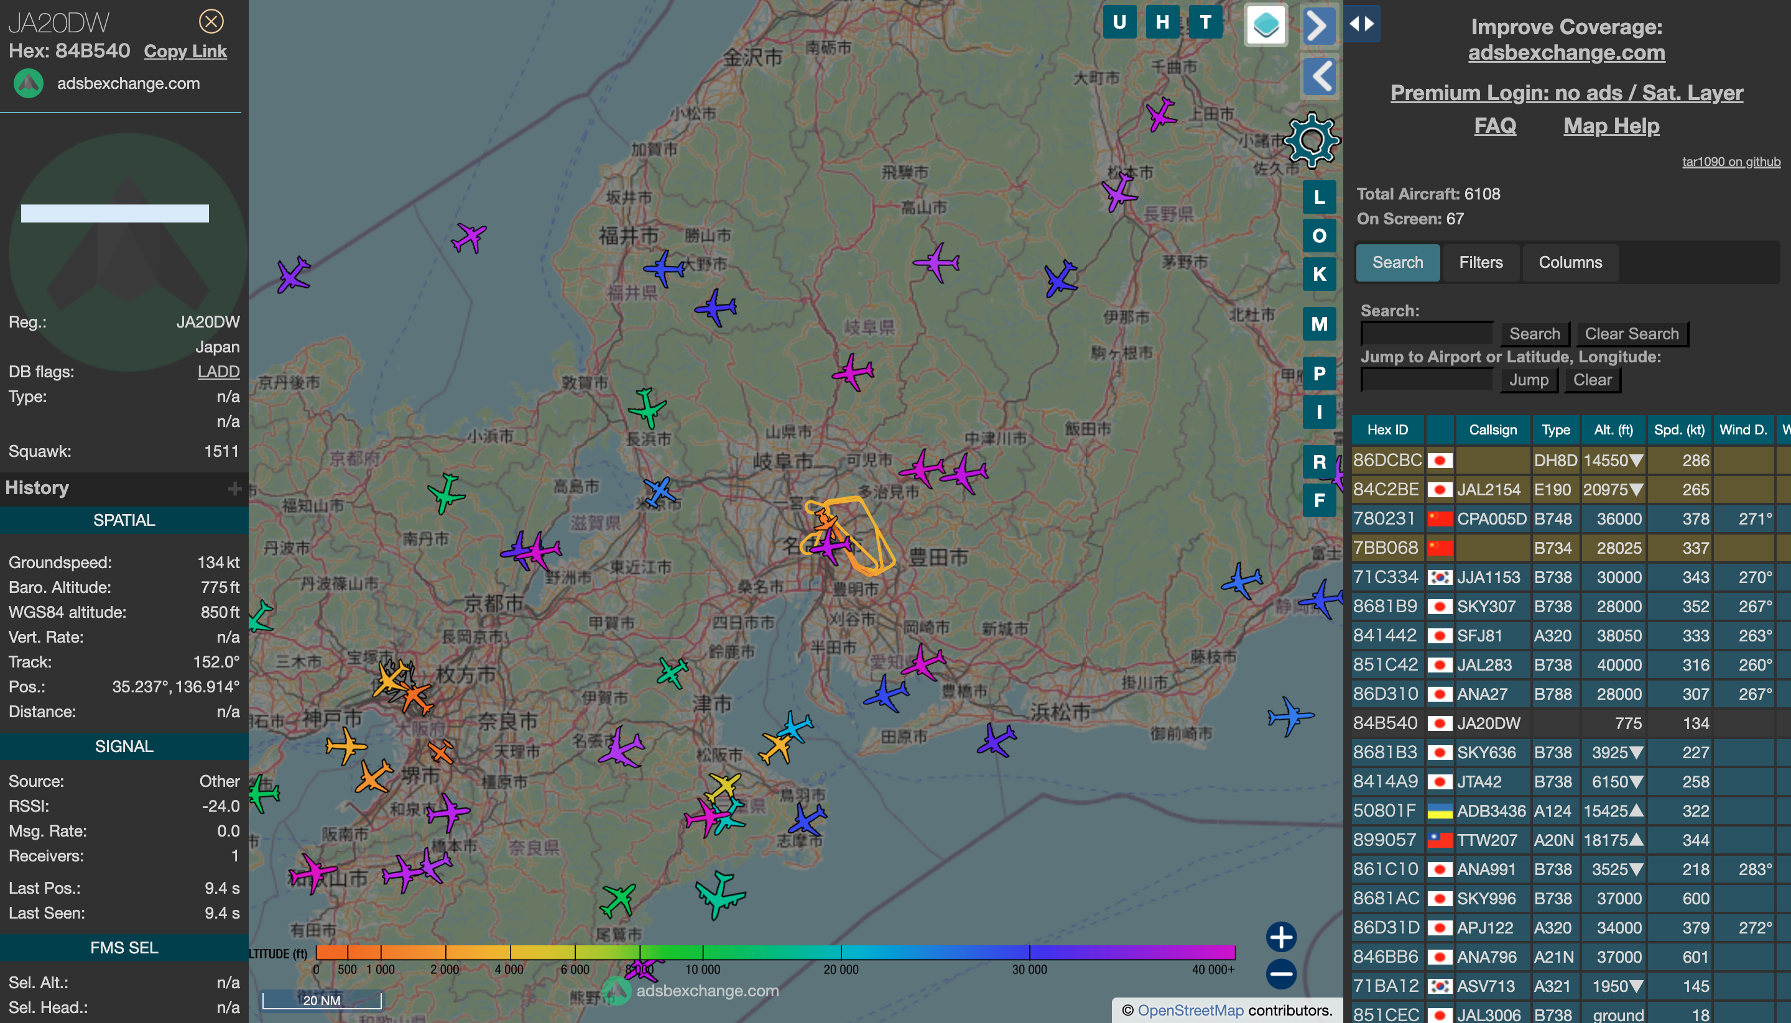Sort table by Callsign column header
This screenshot has height=1023, width=1791.
click(1492, 430)
